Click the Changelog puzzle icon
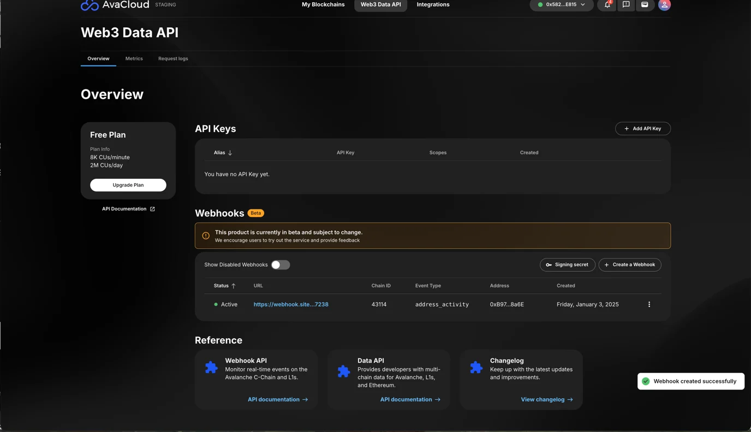This screenshot has height=432, width=751. pos(476,368)
